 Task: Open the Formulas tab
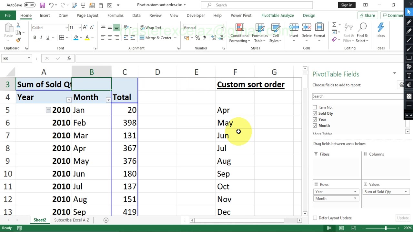tap(115, 15)
